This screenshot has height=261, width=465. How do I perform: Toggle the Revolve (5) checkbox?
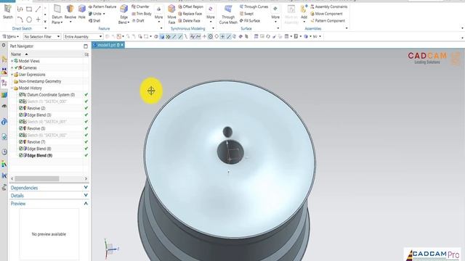pyautogui.click(x=21, y=128)
